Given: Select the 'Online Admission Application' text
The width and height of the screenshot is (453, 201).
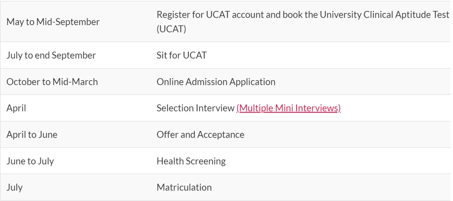Looking at the screenshot, I should coord(216,82).
